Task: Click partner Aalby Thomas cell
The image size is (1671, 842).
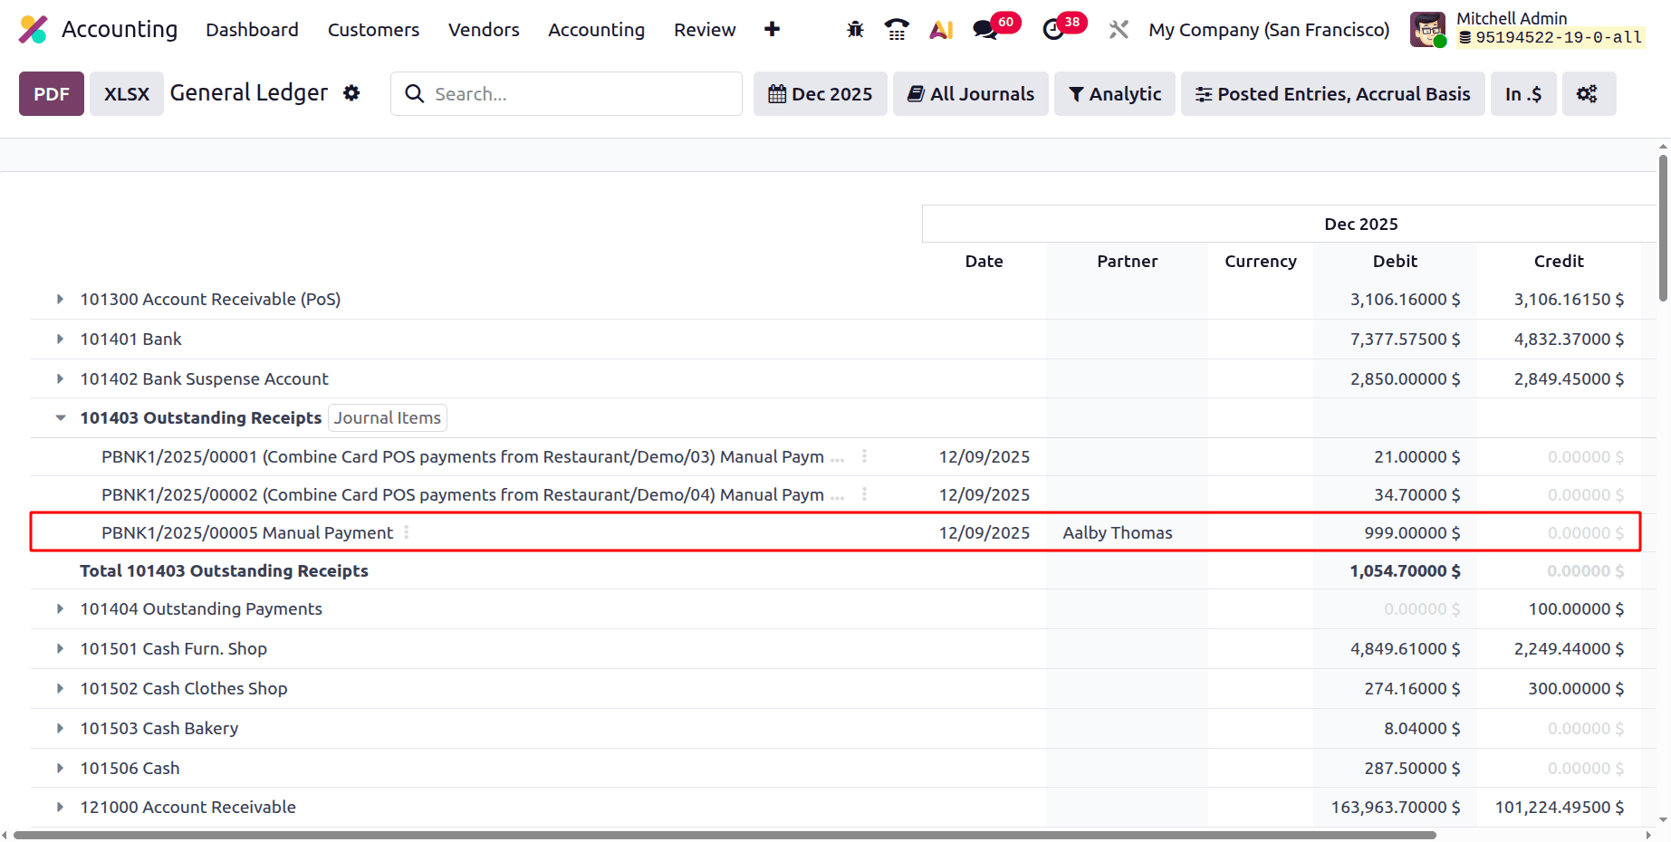Action: (x=1118, y=532)
